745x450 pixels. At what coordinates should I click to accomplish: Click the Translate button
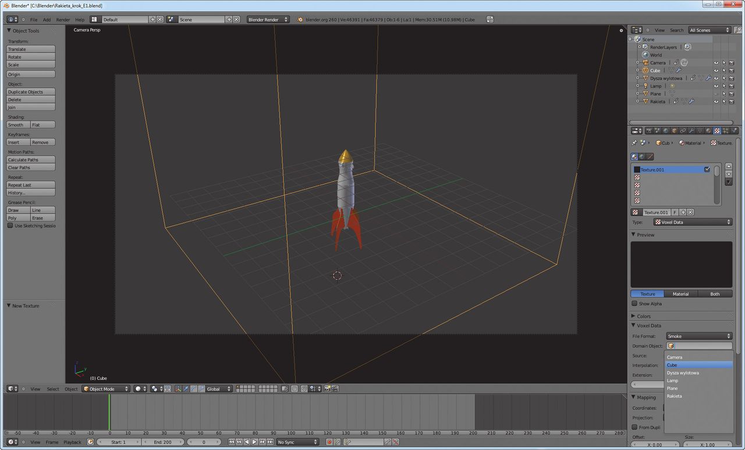point(31,49)
